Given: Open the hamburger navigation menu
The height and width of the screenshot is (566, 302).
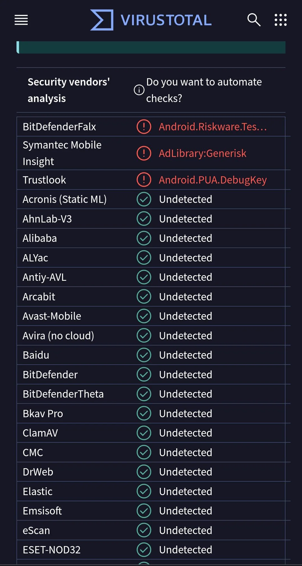Looking at the screenshot, I should click(21, 20).
